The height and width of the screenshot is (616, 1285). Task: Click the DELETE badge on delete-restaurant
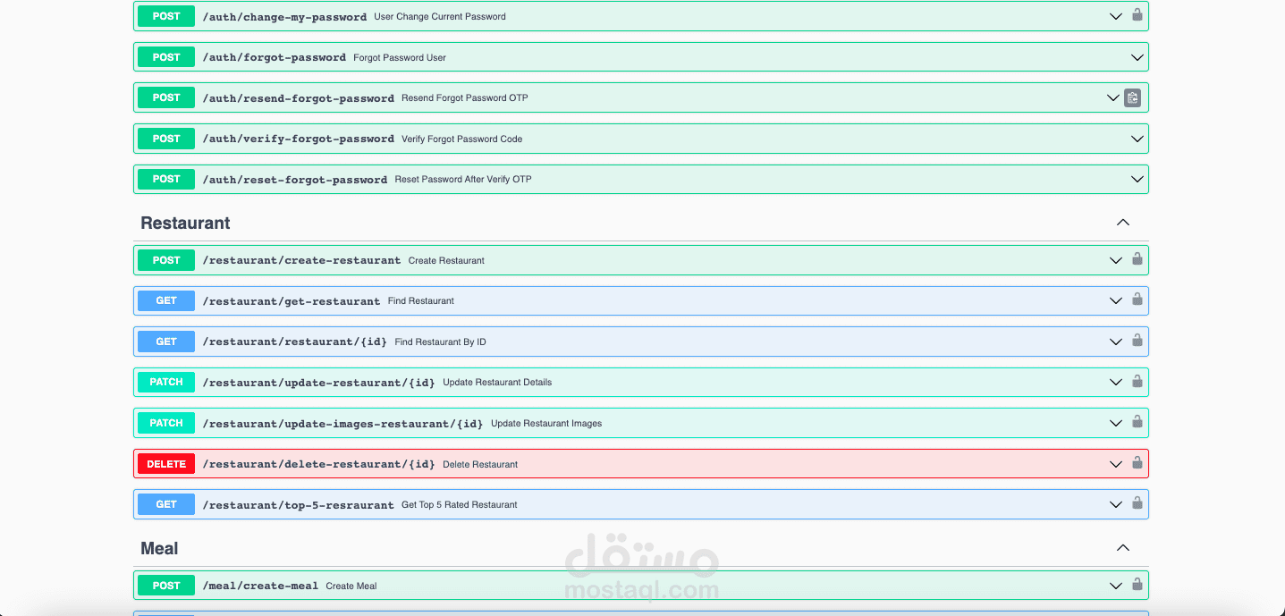pyautogui.click(x=165, y=463)
